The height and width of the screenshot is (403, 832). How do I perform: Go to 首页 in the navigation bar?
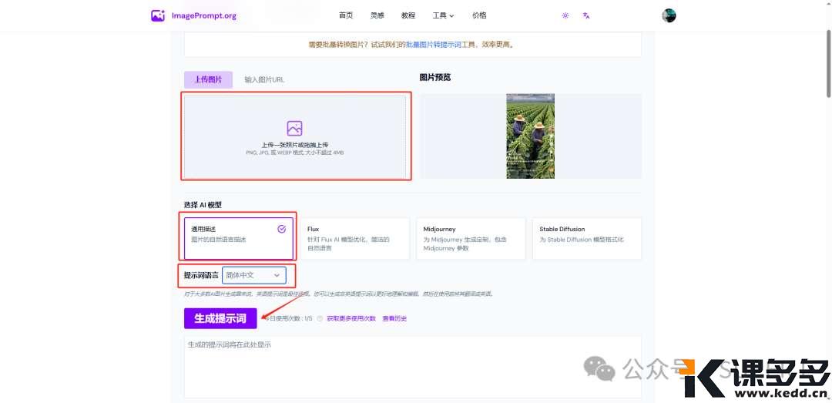coord(346,15)
